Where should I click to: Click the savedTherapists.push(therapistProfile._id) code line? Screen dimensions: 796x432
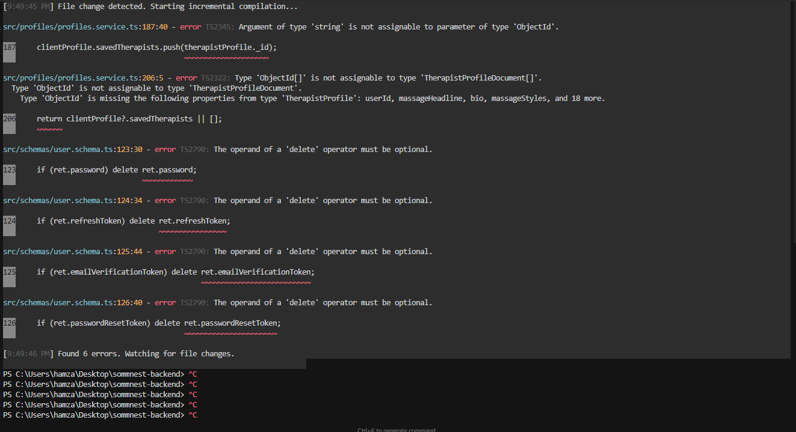pos(156,47)
